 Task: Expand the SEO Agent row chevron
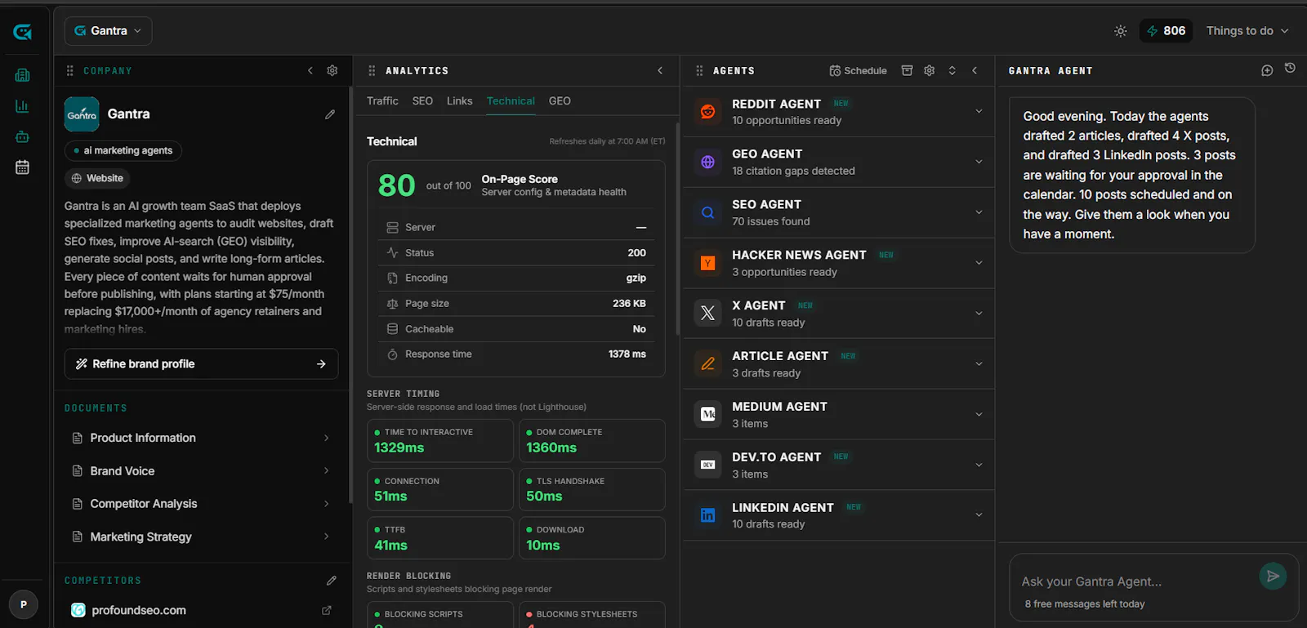tap(979, 212)
